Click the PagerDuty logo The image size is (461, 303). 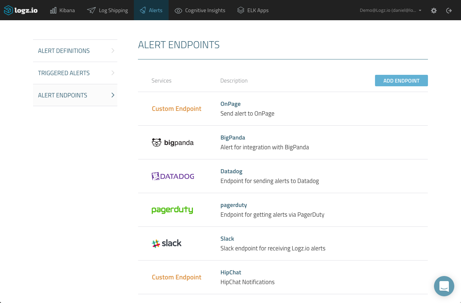172,210
